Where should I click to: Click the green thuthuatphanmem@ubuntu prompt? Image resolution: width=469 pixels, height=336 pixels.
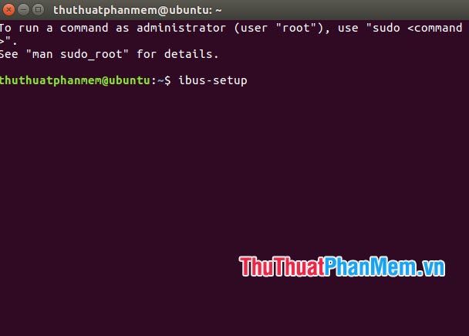click(75, 80)
